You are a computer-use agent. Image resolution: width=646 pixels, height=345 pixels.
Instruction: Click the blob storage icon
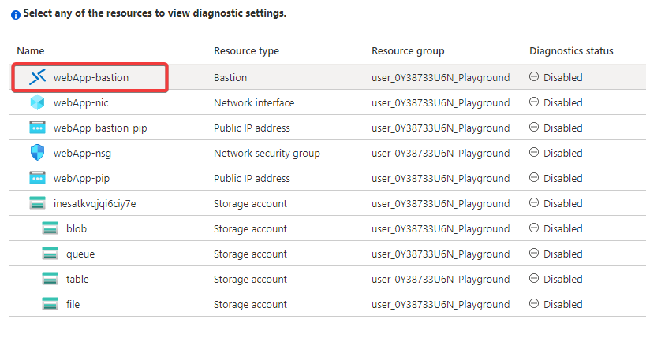point(50,228)
